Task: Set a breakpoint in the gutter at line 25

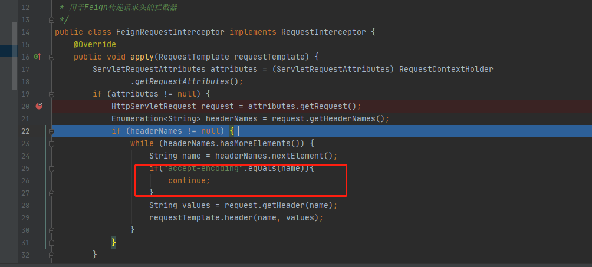Action: [39, 169]
